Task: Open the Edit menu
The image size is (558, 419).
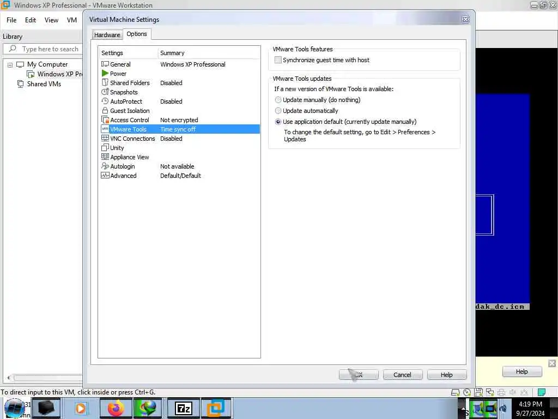Action: point(31,20)
